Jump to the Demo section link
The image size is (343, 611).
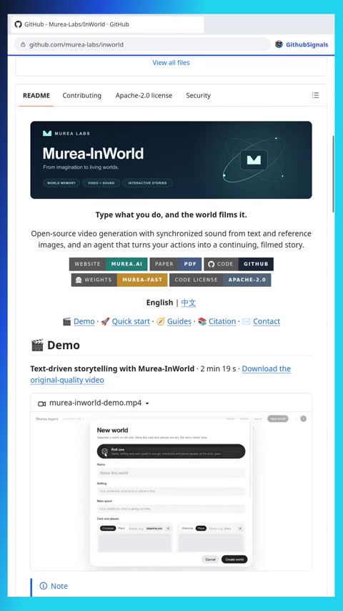pyautogui.click(x=84, y=321)
